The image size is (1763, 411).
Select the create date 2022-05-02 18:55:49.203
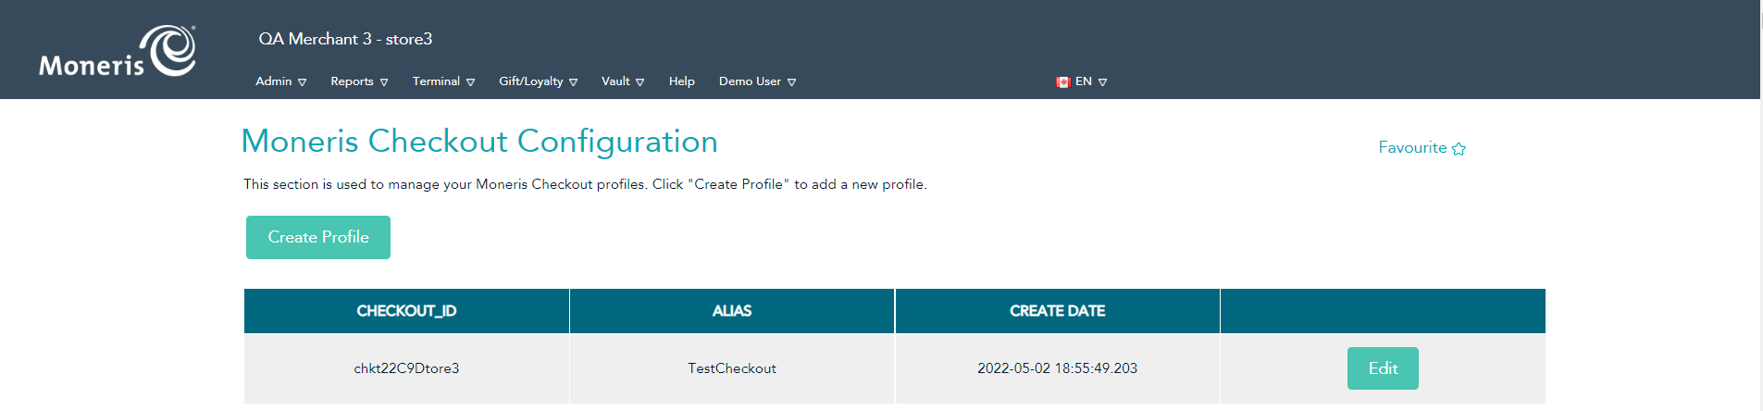click(x=1057, y=368)
